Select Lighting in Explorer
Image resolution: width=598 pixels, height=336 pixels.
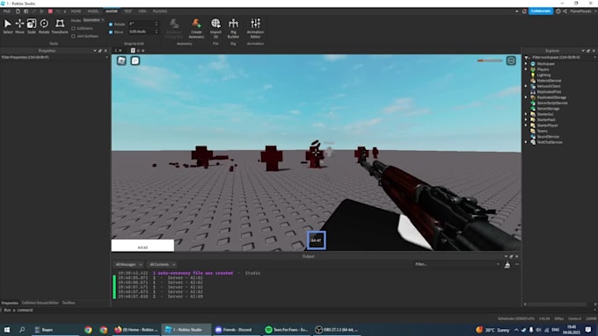coord(543,75)
